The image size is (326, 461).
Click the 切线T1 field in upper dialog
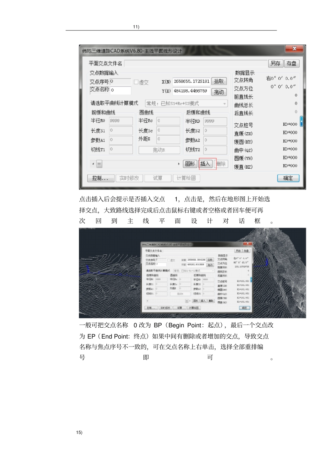coord(121,149)
